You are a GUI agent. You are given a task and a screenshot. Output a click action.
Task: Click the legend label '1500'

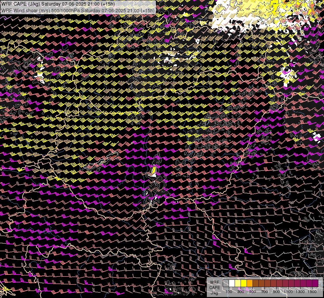point(312,292)
